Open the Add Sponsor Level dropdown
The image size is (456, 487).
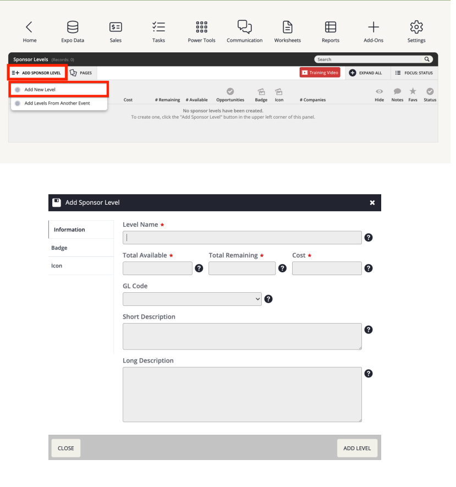click(x=37, y=73)
